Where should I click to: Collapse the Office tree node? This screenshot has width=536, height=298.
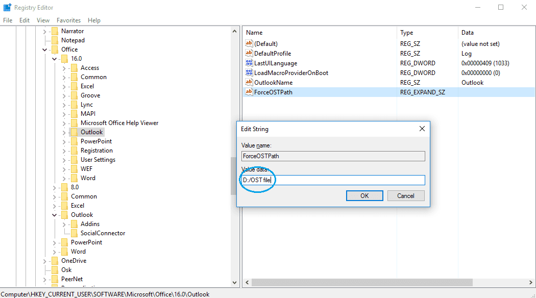[45, 49]
